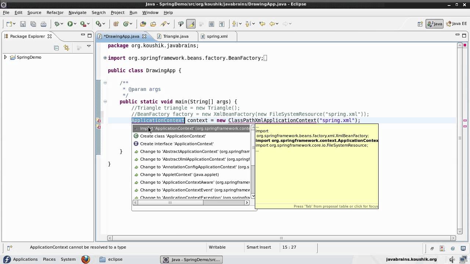This screenshot has width=470, height=264.
Task: Switch to the Java EE perspective
Action: click(x=456, y=24)
